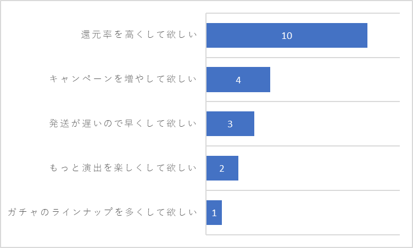Click the data label 3
413x248 pixels.
(x=230, y=124)
